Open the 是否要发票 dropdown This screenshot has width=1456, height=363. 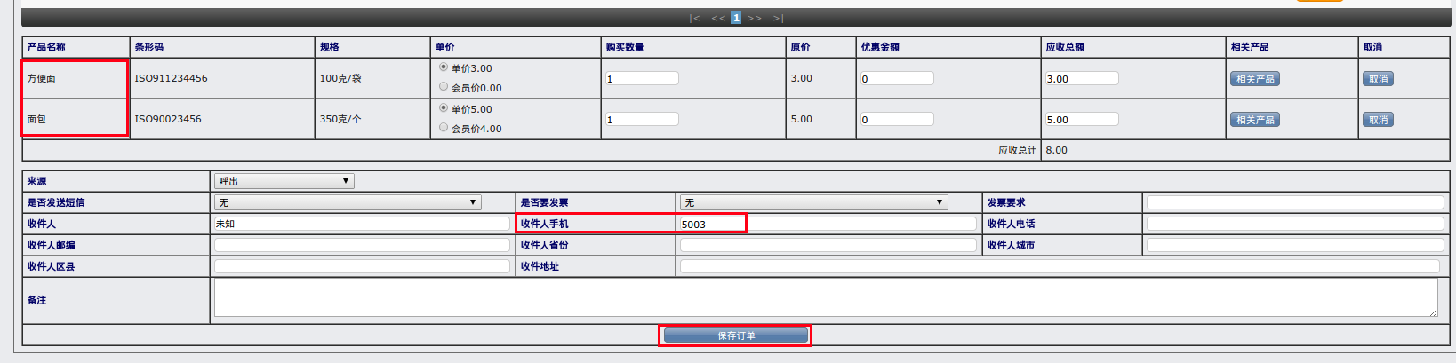[x=813, y=202]
